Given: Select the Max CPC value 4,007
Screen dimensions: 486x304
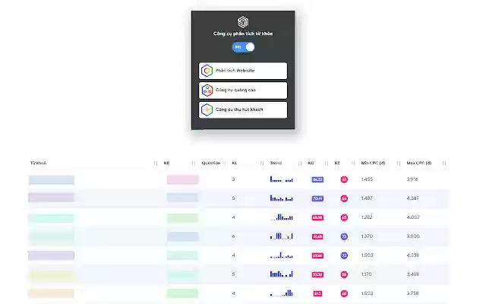Looking at the screenshot, I should click(x=413, y=217).
